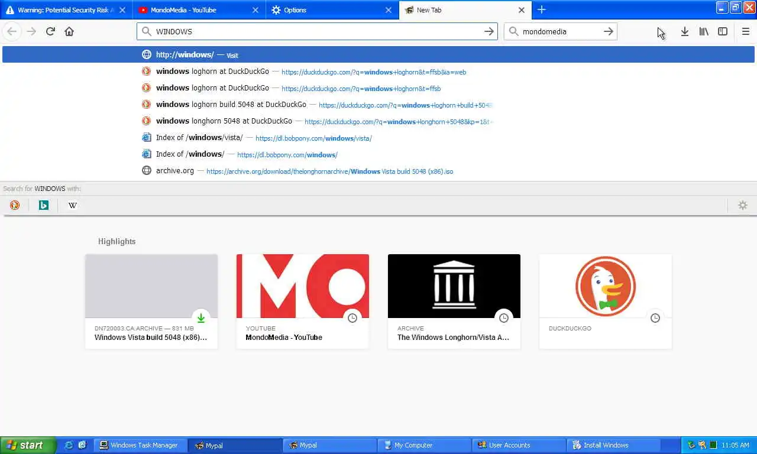The width and height of the screenshot is (757, 454).
Task: Go to the Home page icon
Action: 69,31
